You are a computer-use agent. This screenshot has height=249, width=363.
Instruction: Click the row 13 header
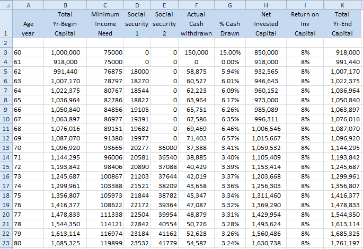pyautogui.click(x=5, y=147)
